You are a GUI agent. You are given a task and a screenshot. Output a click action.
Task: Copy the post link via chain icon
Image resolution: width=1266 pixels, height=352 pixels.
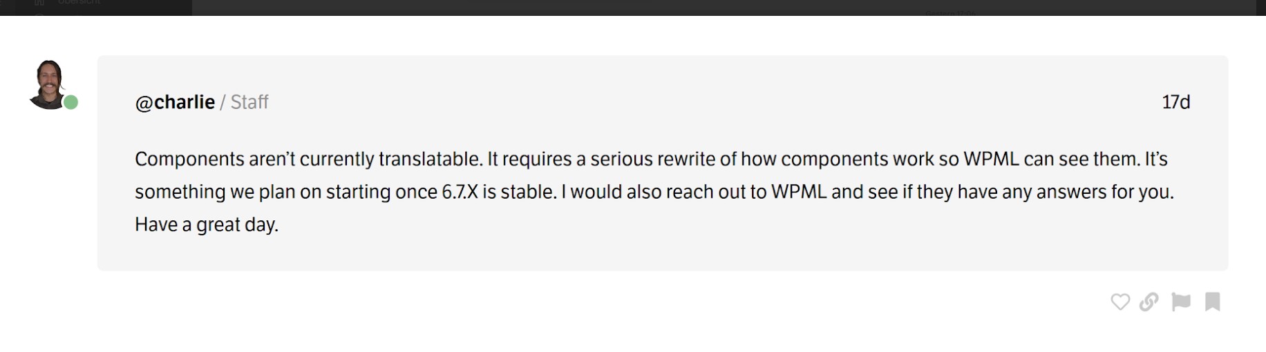(1149, 302)
